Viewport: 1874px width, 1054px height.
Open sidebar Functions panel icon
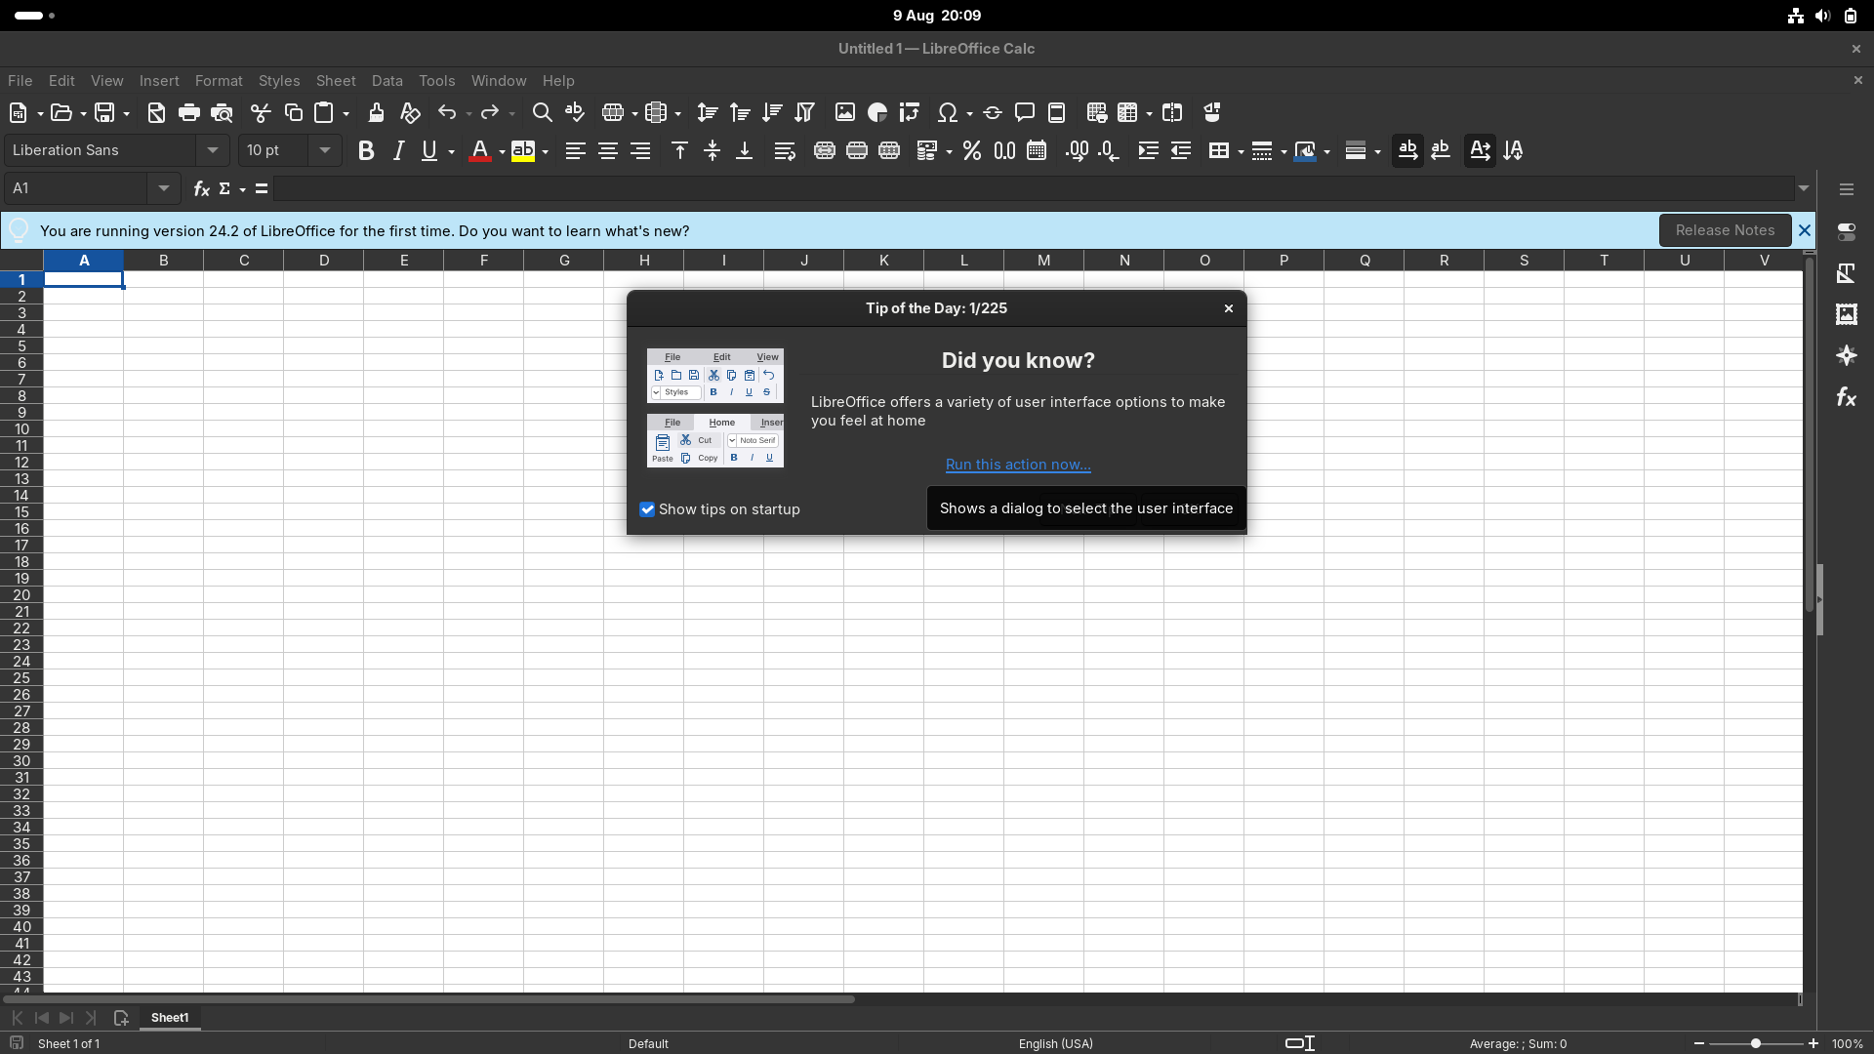[x=1846, y=396]
